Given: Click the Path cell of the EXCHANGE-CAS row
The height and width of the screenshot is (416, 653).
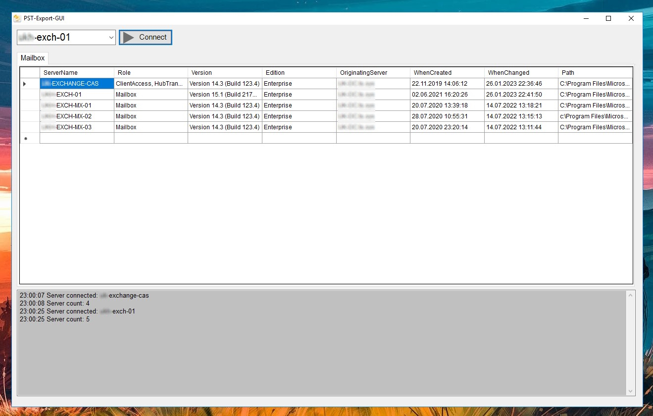Looking at the screenshot, I should pos(595,84).
